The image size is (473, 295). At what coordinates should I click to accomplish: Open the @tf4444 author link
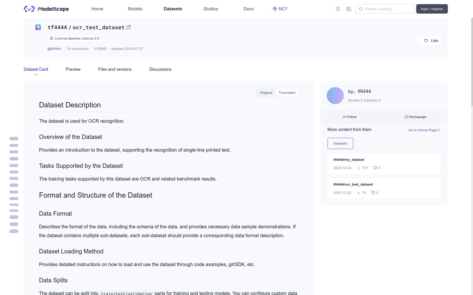[x=54, y=49]
